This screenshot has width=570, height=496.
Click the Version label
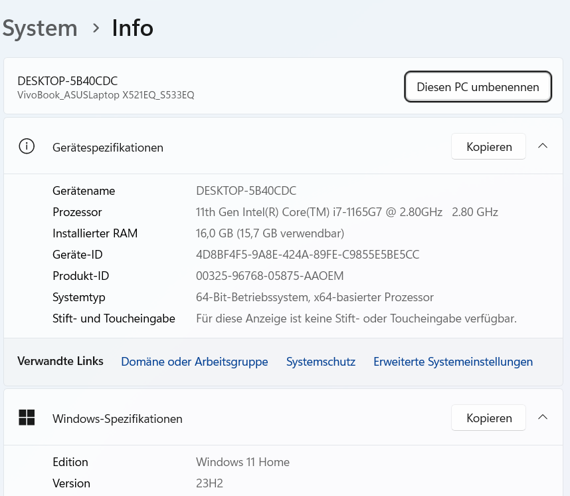coord(71,483)
